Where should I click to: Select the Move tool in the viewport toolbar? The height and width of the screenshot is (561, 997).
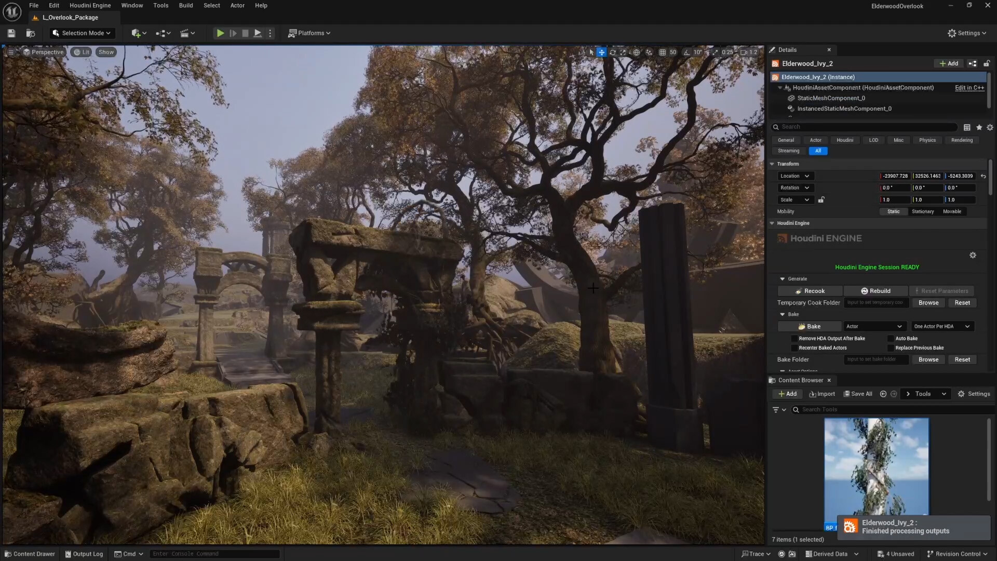tap(602, 52)
